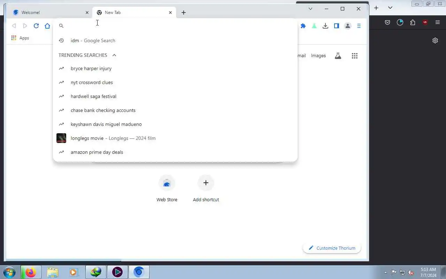Launch Firefox from the taskbar

(x=31, y=272)
